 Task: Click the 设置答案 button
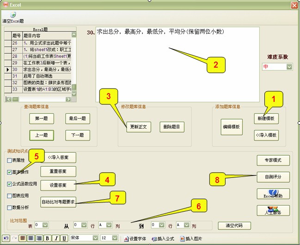58,185
